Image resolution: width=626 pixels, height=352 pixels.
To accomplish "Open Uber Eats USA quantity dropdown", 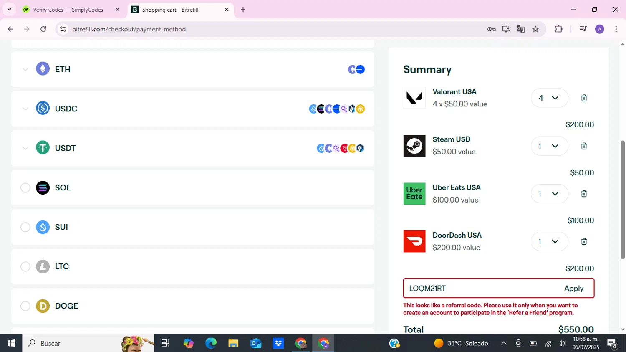I will tap(549, 194).
